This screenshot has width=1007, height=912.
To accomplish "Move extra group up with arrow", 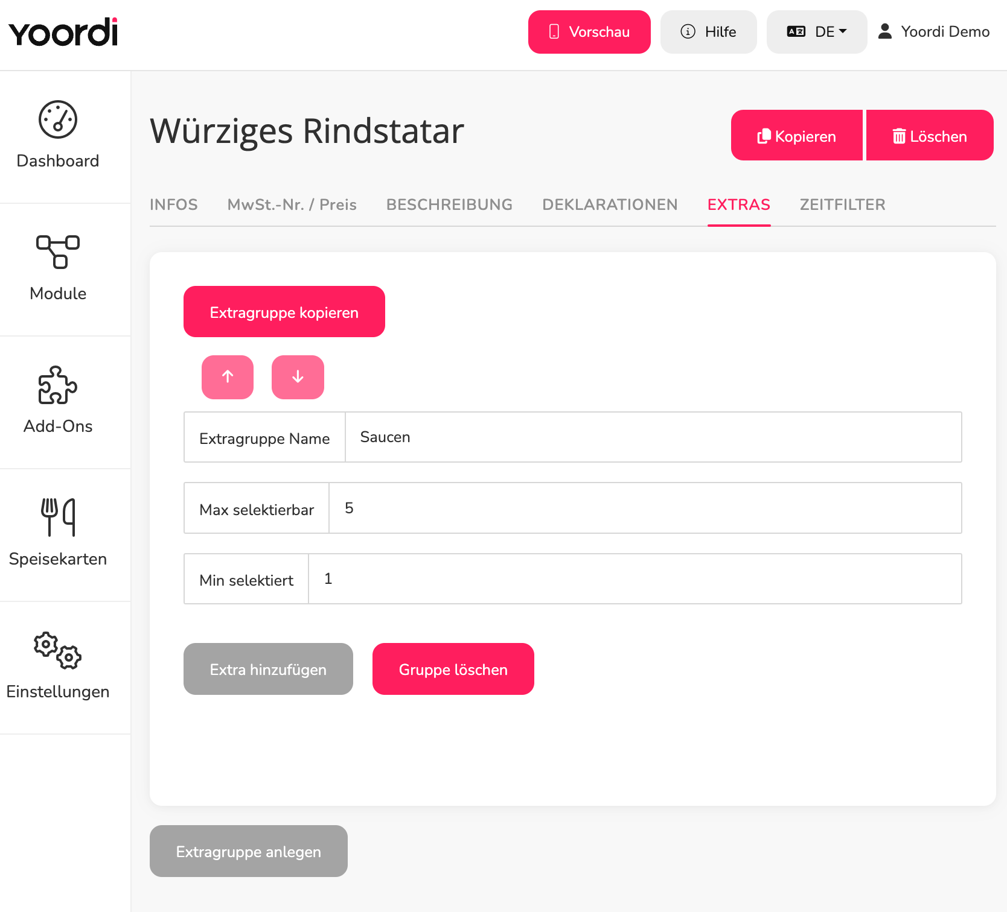I will pos(228,377).
